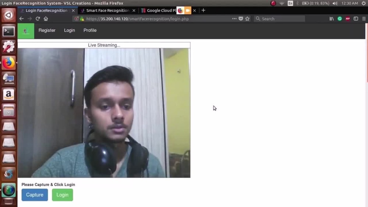Switch keyboard input language indicator En
The height and width of the screenshot is (207, 368).
(290, 3)
